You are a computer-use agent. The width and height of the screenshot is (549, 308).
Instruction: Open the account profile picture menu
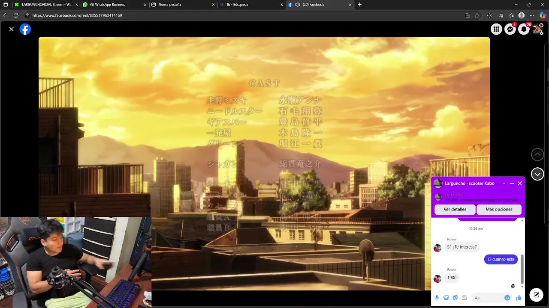pyautogui.click(x=537, y=29)
